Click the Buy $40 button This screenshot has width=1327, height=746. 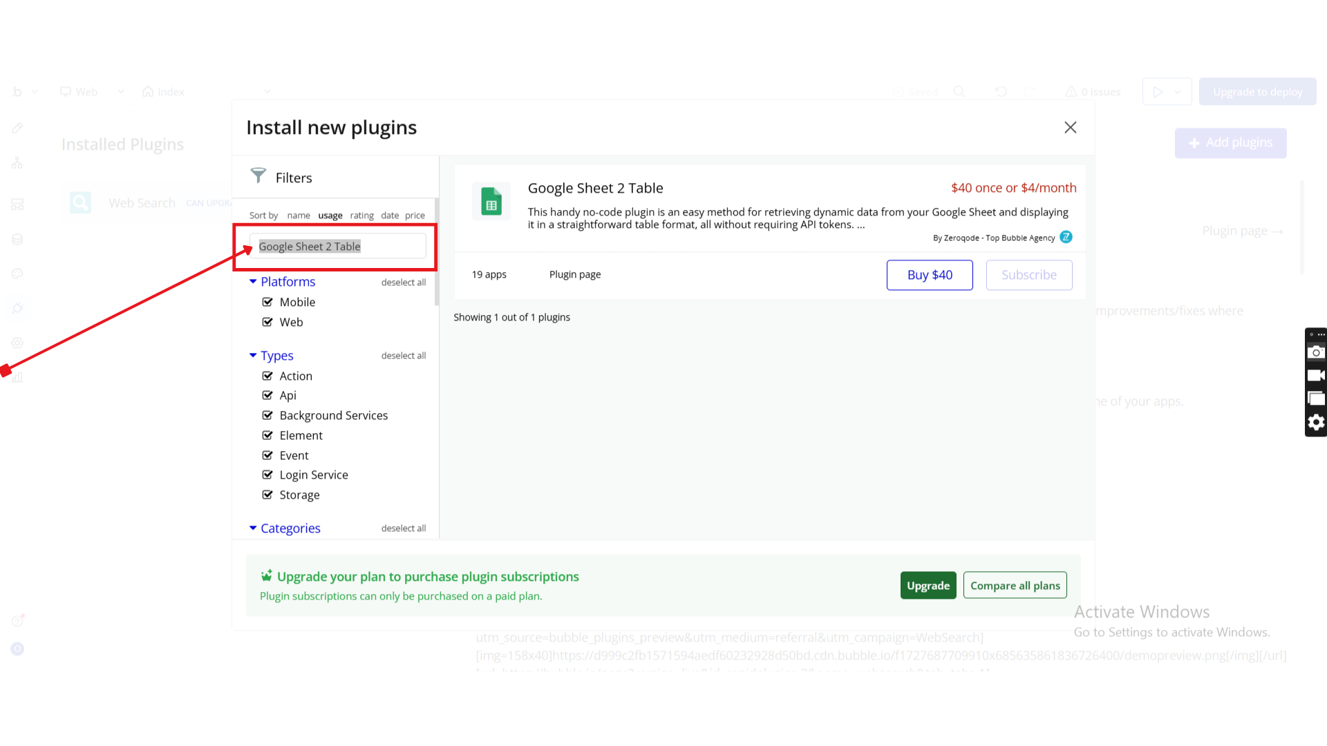click(x=929, y=275)
